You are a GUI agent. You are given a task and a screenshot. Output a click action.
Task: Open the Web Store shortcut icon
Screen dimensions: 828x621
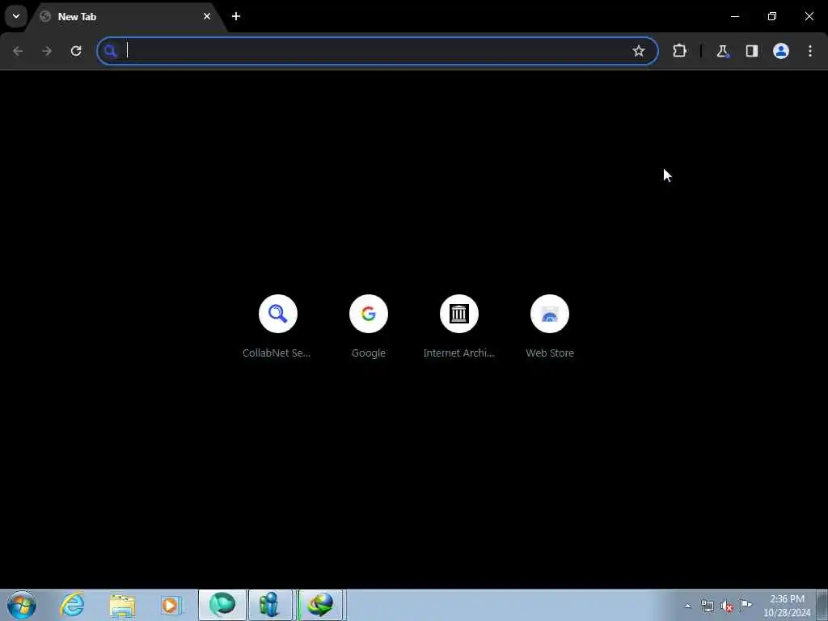[550, 314]
